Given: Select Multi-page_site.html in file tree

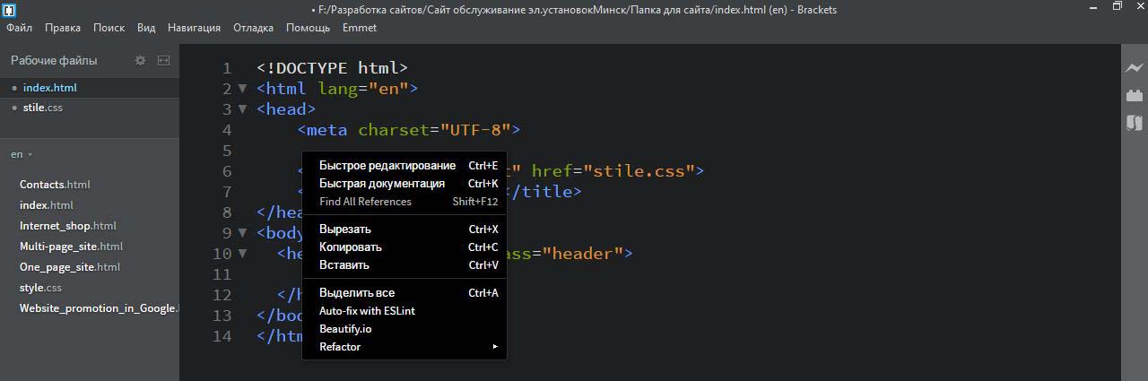Looking at the screenshot, I should 71,247.
